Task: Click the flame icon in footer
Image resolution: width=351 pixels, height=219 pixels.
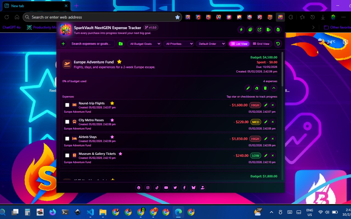Action: point(139,188)
